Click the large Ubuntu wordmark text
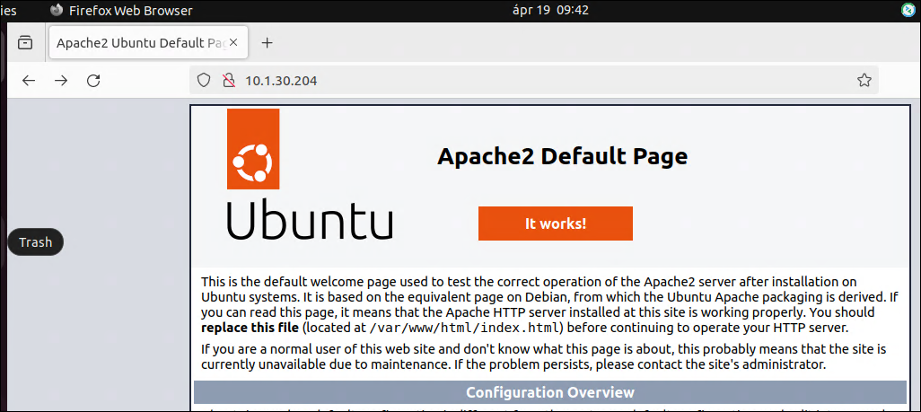921x412 pixels. click(310, 220)
